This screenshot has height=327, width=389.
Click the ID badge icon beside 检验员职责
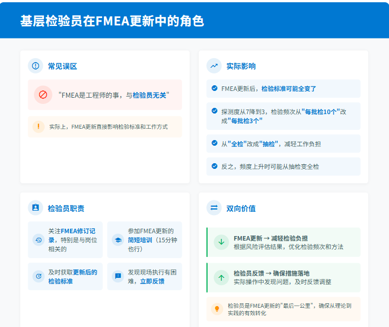click(36, 208)
